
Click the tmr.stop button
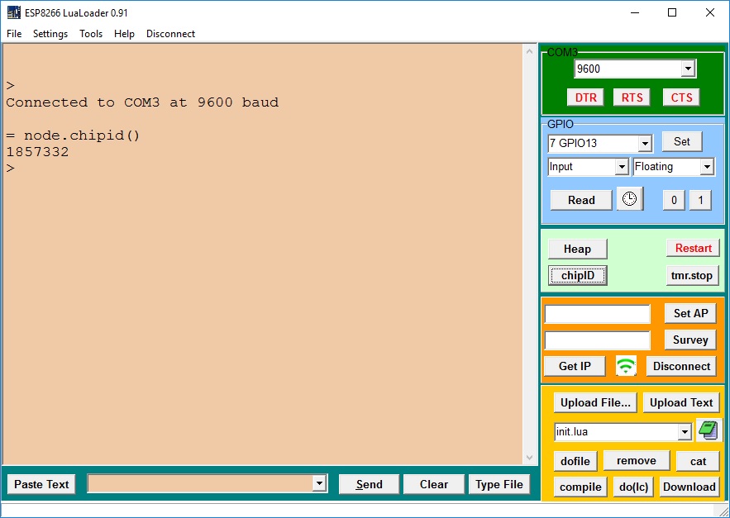coord(691,275)
